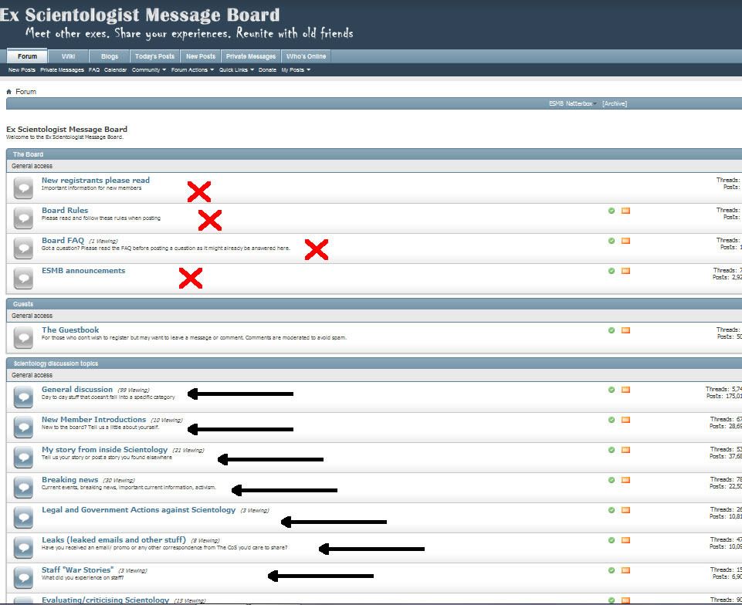Mark the Board FAQ forum read via green check
This screenshot has width=742, height=605.
(x=612, y=241)
